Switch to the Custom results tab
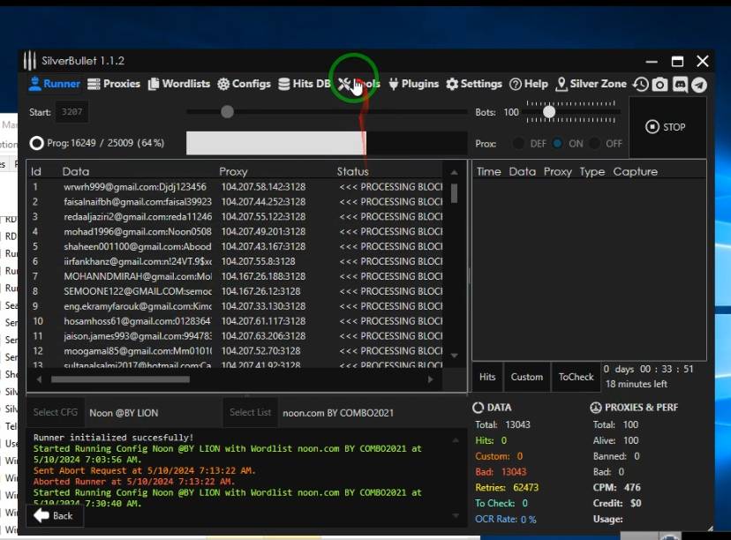Image resolution: width=731 pixels, height=540 pixels. (x=527, y=377)
